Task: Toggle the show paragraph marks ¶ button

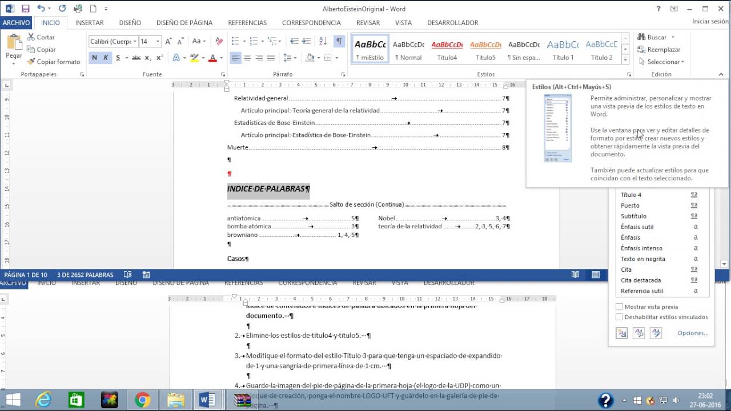Action: tap(339, 41)
